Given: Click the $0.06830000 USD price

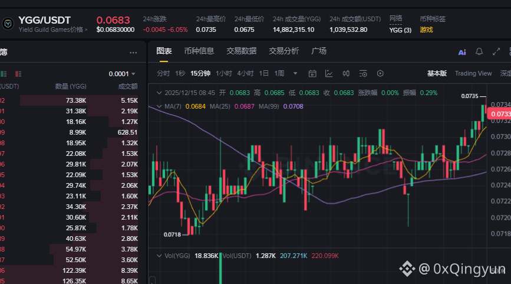Looking at the screenshot, I should tap(116, 30).
